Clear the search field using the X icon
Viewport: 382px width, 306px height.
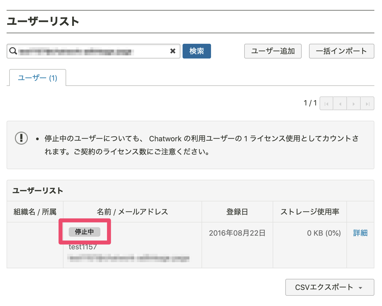173,51
